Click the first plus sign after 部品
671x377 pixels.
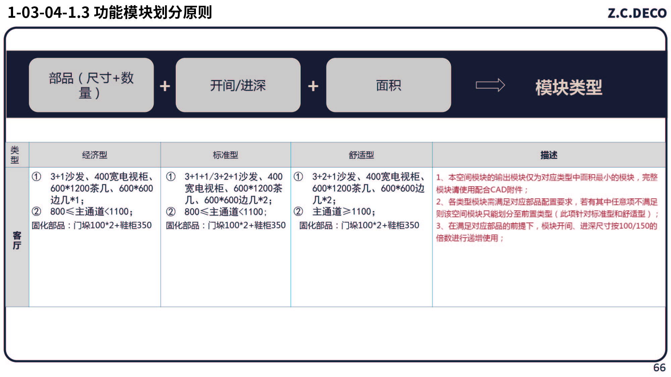pyautogui.click(x=165, y=86)
